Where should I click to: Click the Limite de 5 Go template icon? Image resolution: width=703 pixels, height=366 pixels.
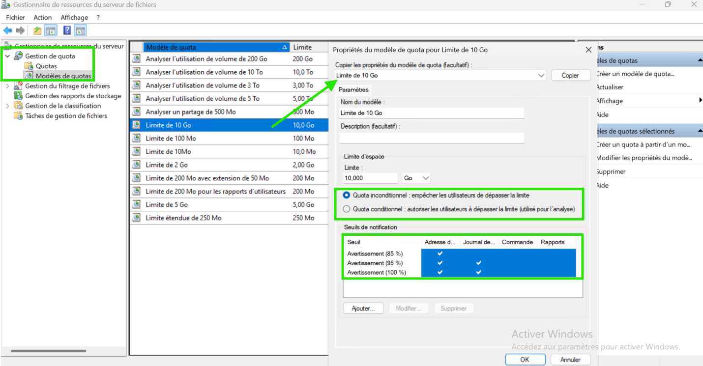pyautogui.click(x=136, y=205)
